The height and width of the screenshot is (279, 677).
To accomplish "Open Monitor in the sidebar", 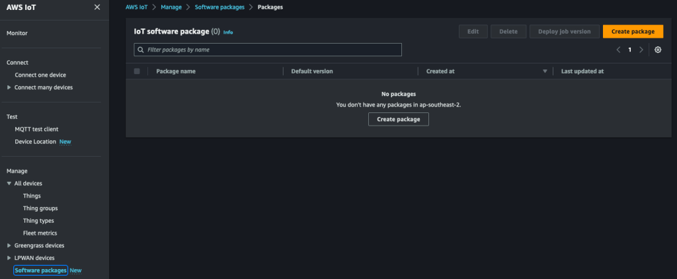I will (17, 33).
